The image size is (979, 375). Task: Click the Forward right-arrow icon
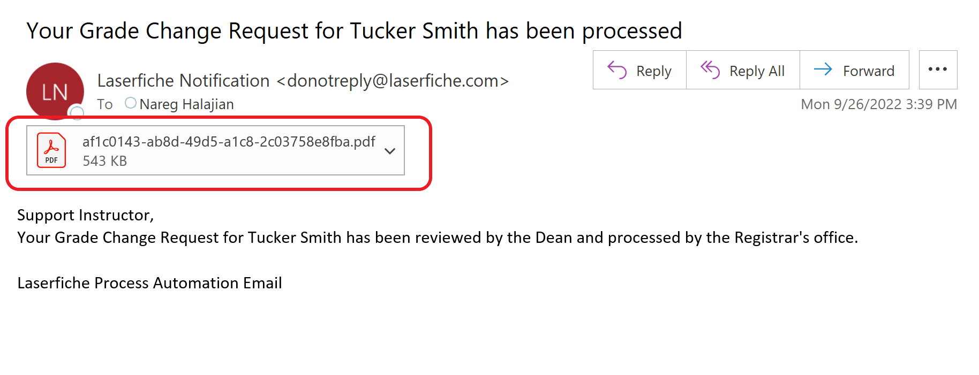click(x=823, y=70)
